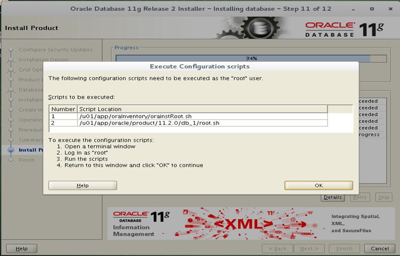Select Configure Security Updates step
Viewport: 400px width, 256px height.
coord(56,50)
